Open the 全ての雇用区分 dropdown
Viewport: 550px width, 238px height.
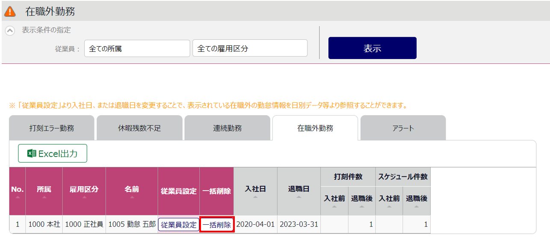pos(250,48)
